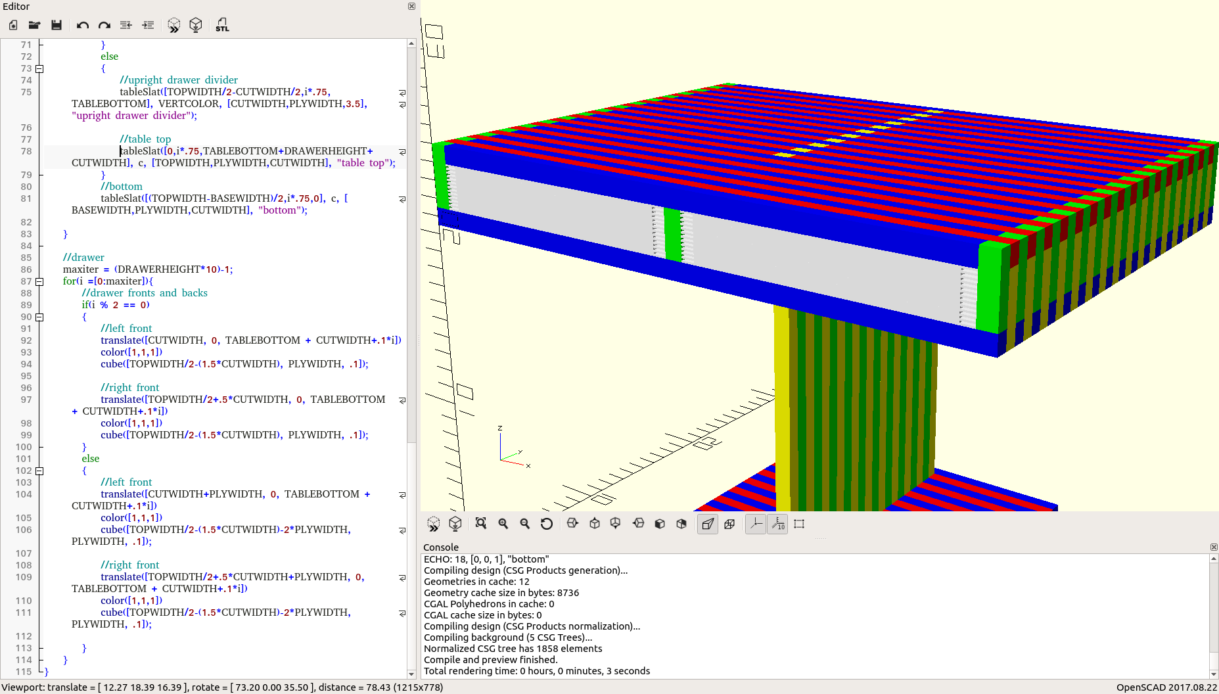Create a new file from editor toolbar
The image size is (1219, 694).
coord(13,25)
